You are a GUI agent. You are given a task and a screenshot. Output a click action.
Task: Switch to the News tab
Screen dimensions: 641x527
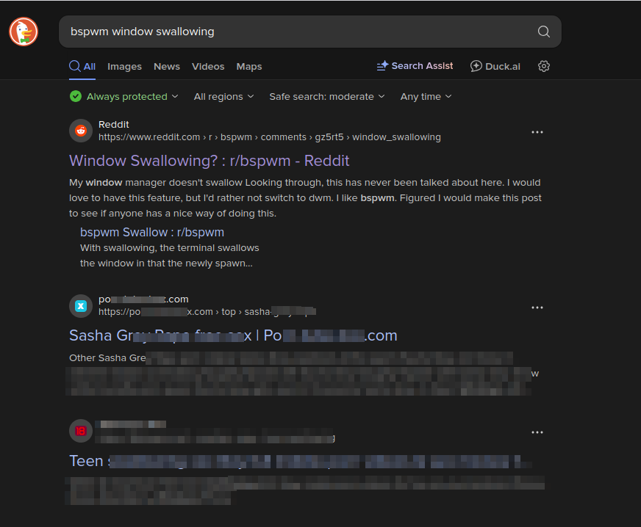tap(167, 67)
